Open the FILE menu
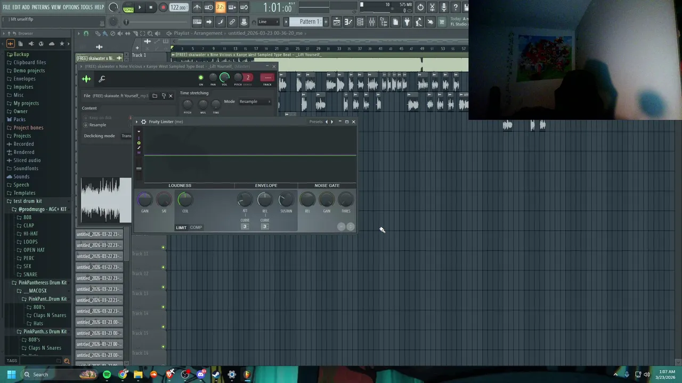Image resolution: width=682 pixels, height=383 pixels. 6,7
